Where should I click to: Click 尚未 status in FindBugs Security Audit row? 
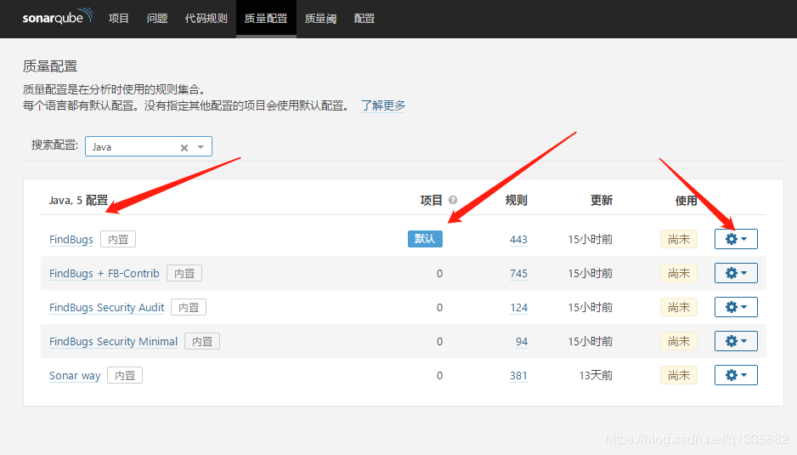tap(679, 307)
